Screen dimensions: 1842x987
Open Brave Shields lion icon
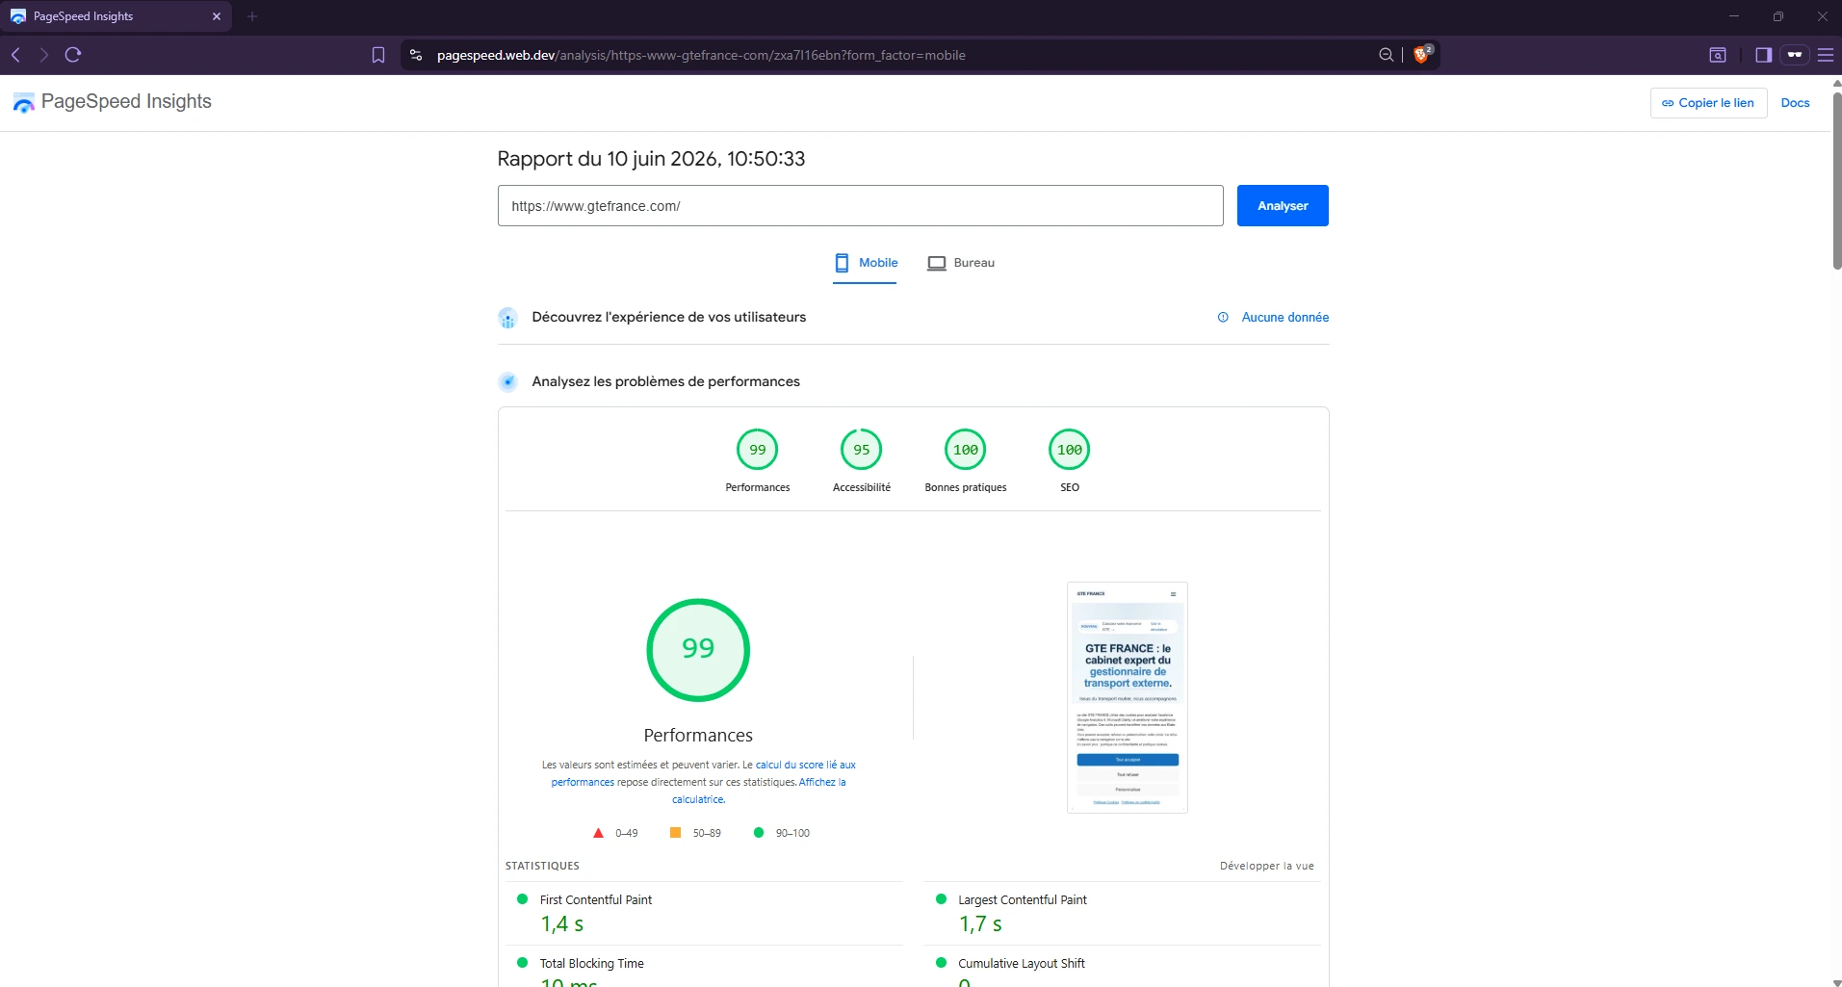1422,55
